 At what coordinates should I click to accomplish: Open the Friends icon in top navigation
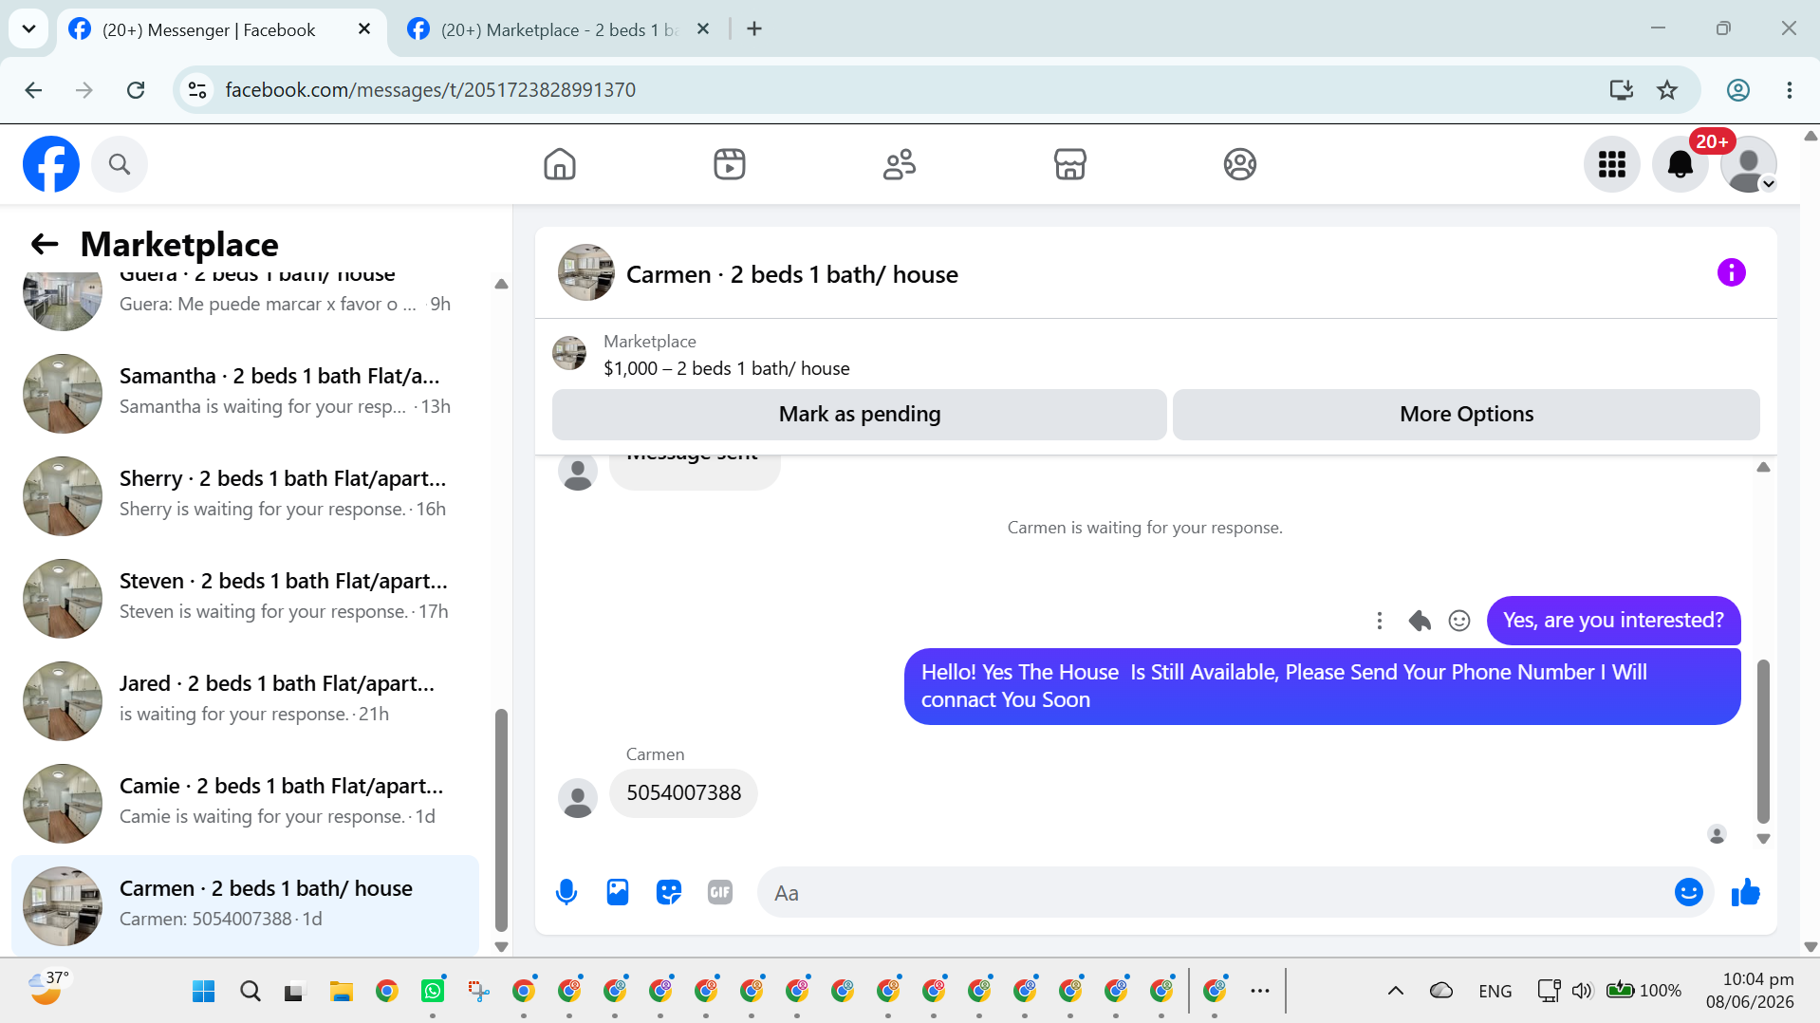[900, 164]
